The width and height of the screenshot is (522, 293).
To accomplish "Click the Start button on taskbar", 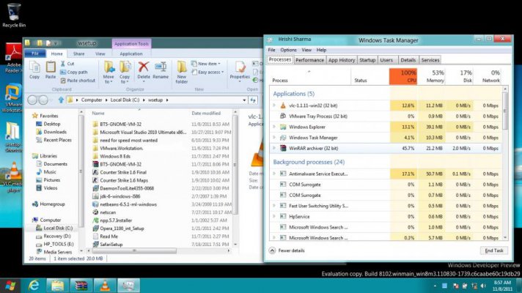I will (x=10, y=286).
